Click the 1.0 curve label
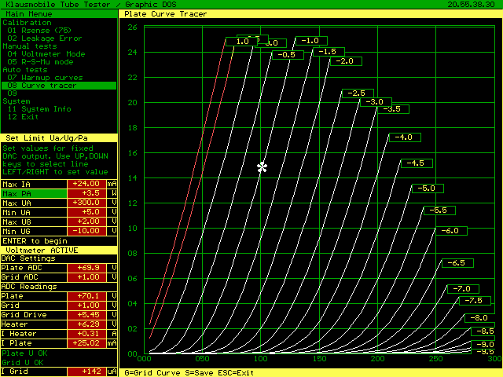Screen dimensions: 503x377 (242, 42)
